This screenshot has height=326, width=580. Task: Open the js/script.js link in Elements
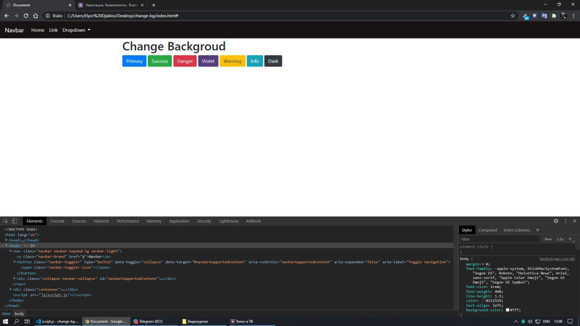coord(54,295)
